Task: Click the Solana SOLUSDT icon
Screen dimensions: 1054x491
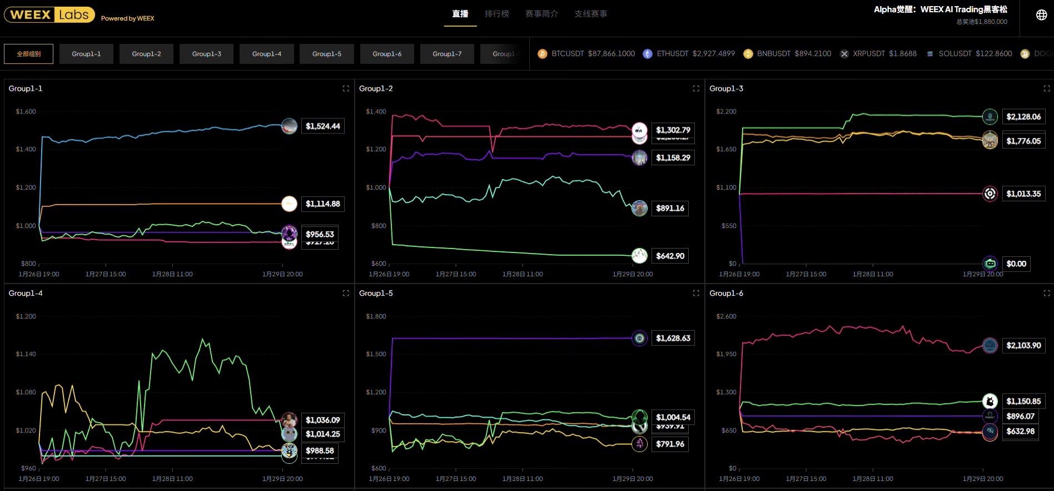Action: (x=930, y=54)
